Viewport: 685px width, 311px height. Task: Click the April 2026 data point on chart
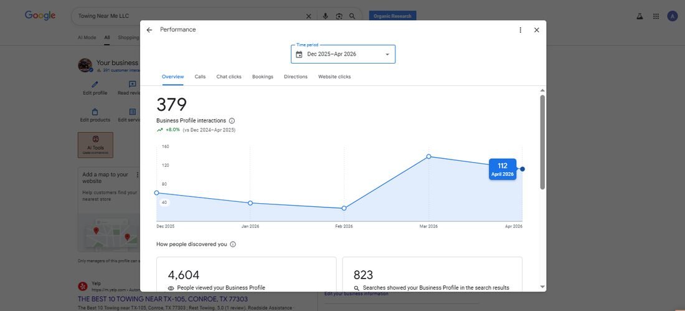(522, 169)
